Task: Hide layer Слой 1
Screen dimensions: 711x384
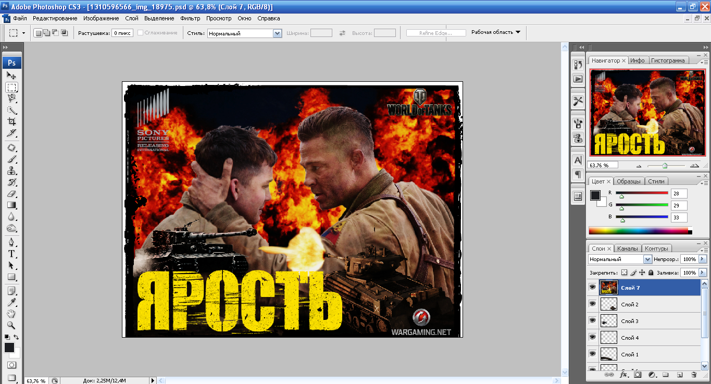Action: [x=592, y=354]
